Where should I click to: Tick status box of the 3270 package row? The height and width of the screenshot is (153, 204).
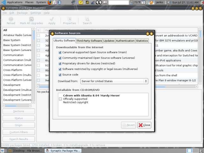coord(38,40)
